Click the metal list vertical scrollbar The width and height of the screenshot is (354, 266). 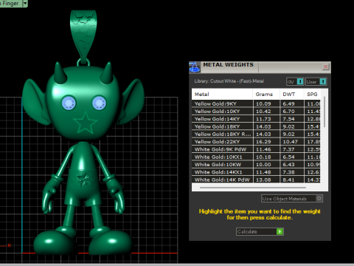324,112
